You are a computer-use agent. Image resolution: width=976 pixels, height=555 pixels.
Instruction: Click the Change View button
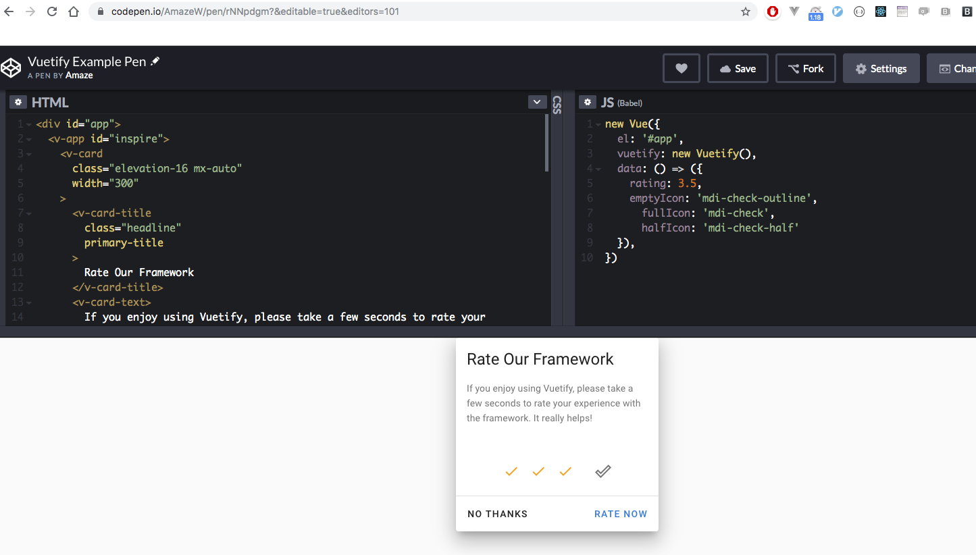(952, 68)
